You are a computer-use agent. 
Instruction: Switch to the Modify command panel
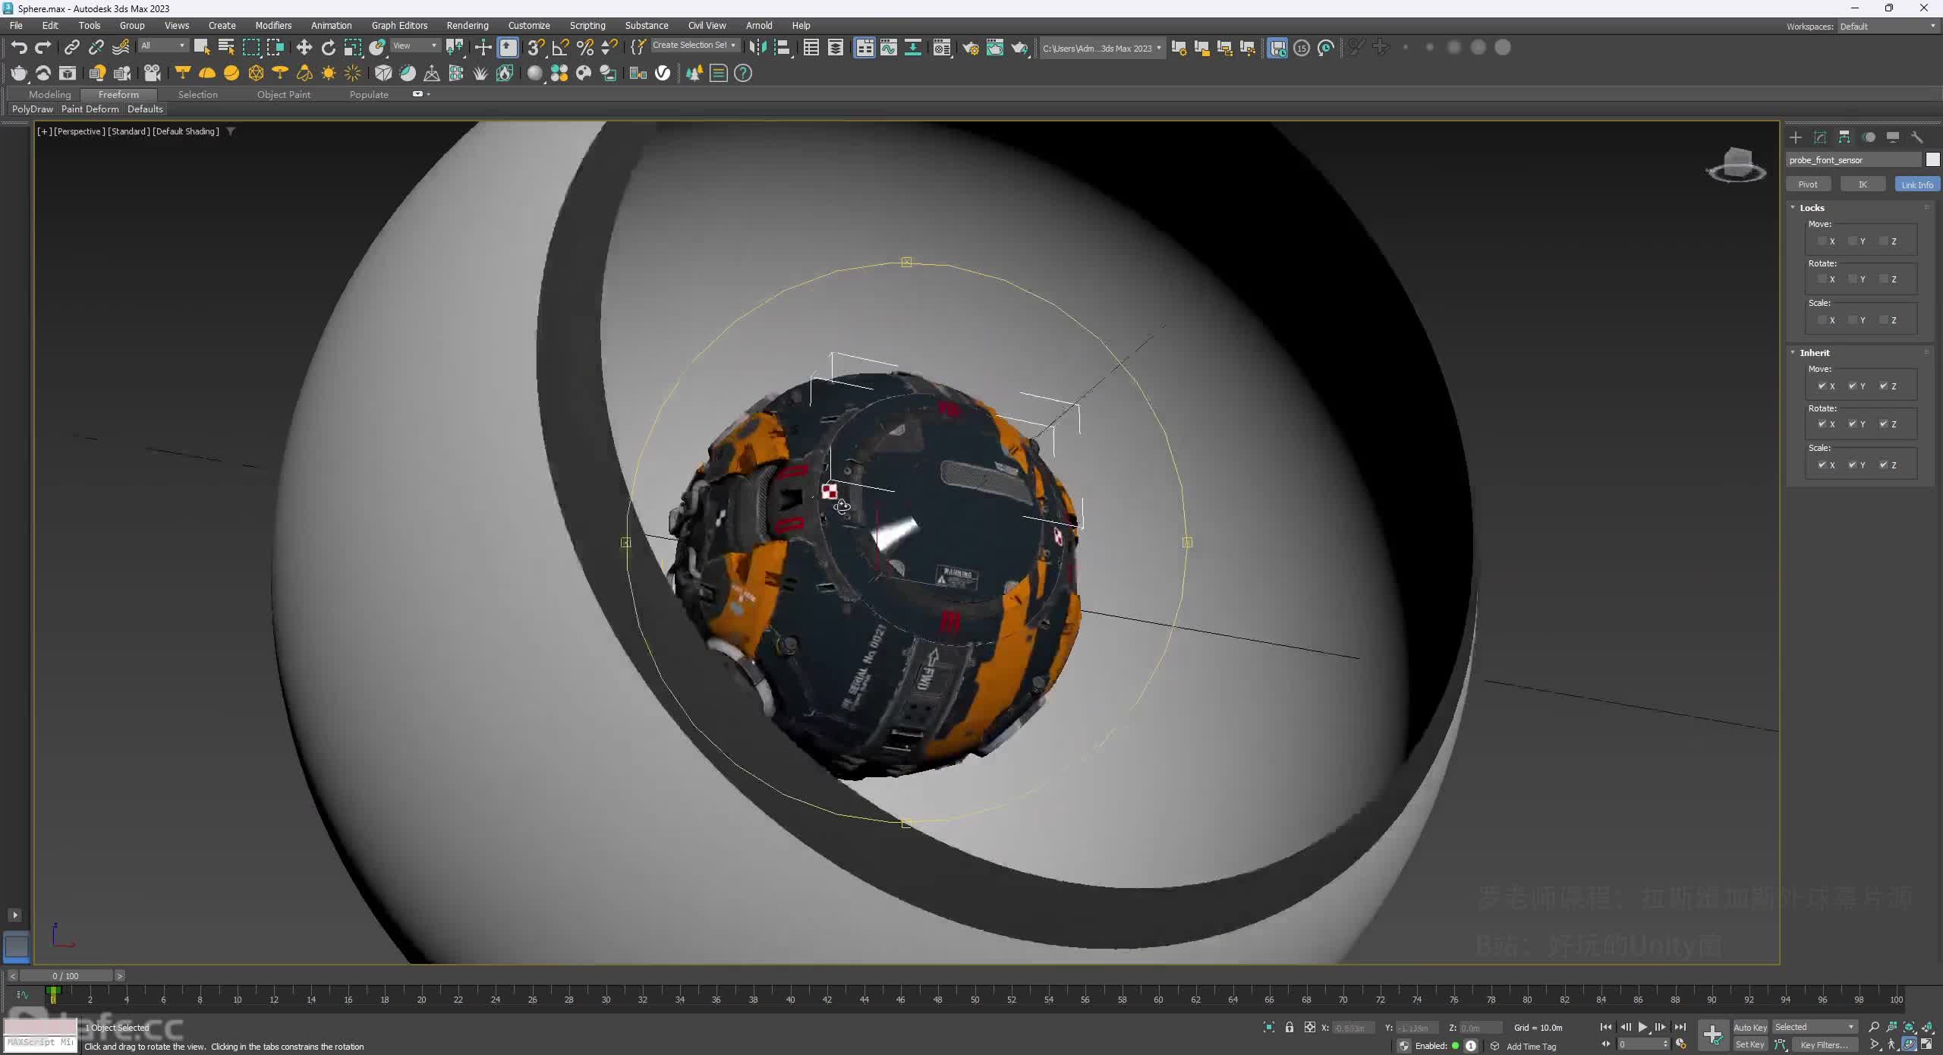pos(1819,137)
